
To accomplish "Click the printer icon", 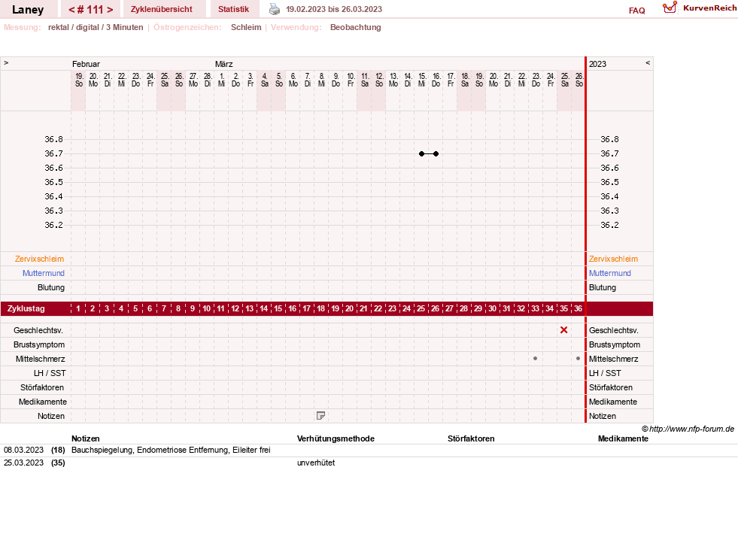I will click(275, 9).
